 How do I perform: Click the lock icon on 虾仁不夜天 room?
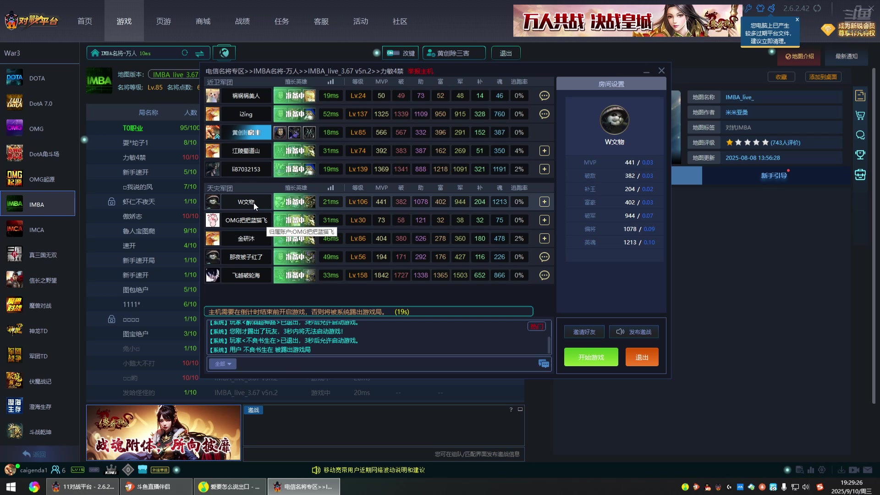[111, 202]
